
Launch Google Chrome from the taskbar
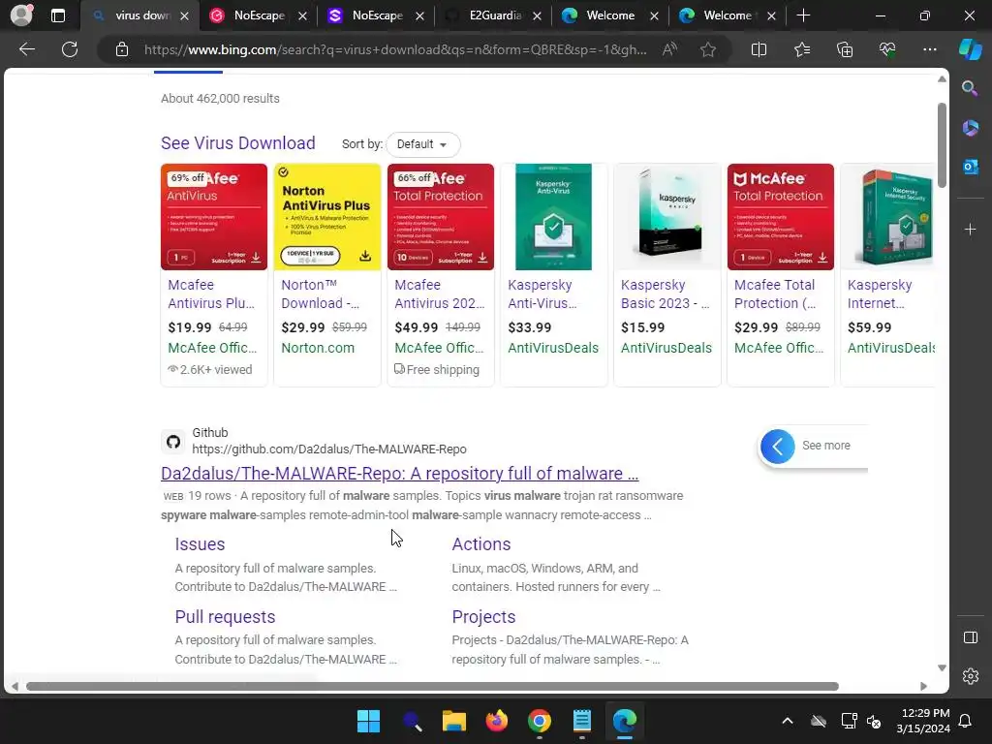539,721
